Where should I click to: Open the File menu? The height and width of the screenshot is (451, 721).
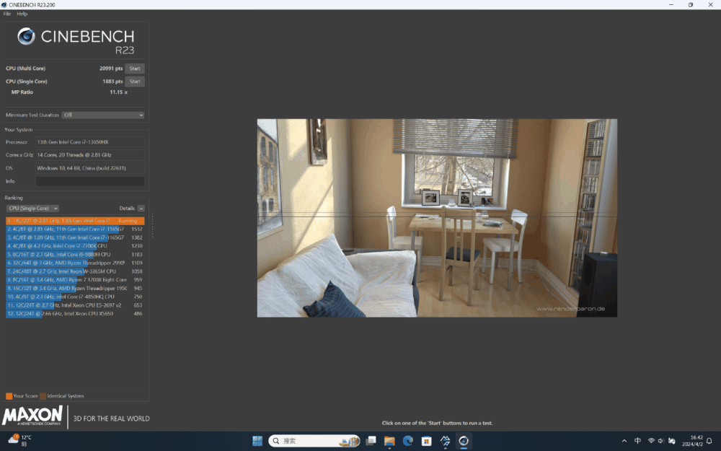pos(7,14)
